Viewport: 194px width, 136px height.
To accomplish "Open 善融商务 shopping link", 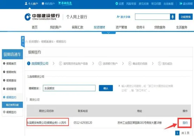I will (65, 3).
